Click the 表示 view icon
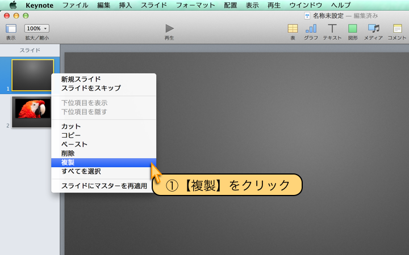Screen dimensions: 409x255 point(11,28)
